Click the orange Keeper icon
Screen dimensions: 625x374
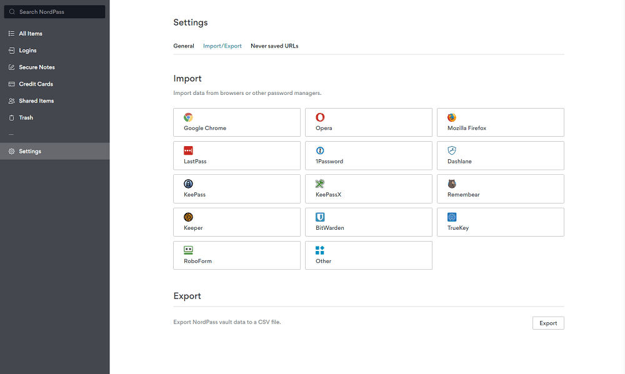188,217
